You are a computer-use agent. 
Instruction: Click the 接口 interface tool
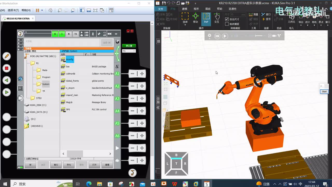pos(266,15)
